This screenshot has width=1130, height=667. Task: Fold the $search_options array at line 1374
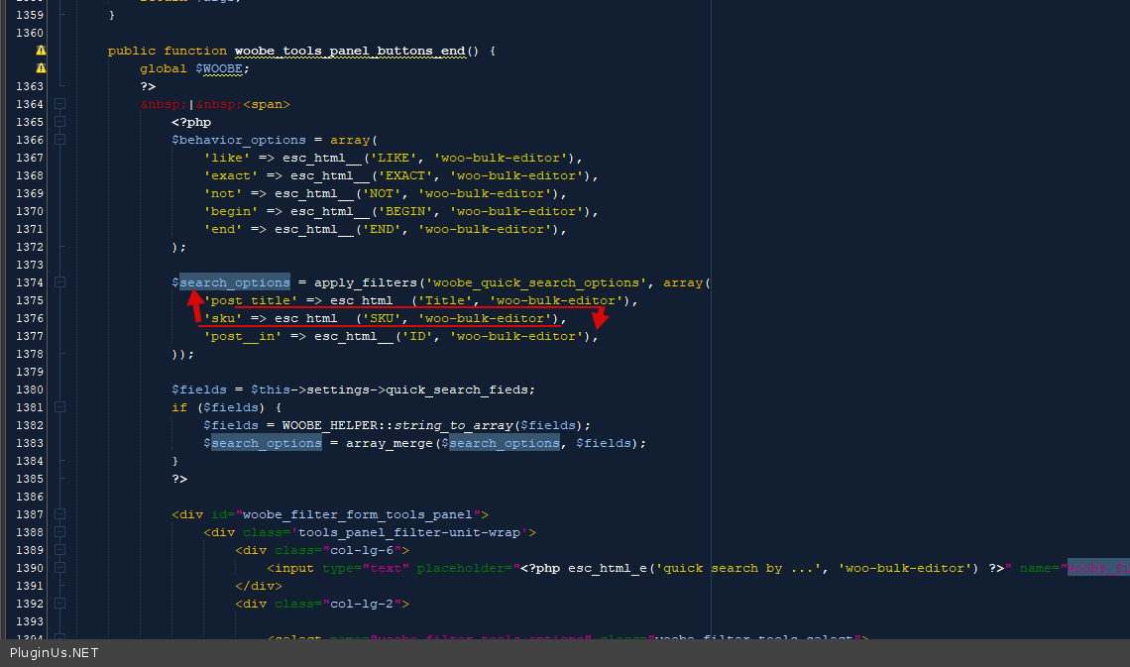pyautogui.click(x=60, y=282)
